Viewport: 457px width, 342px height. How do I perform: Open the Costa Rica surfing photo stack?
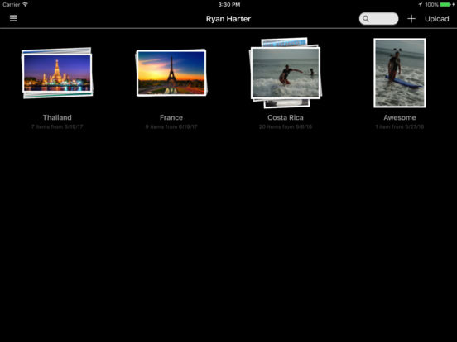pyautogui.click(x=286, y=73)
